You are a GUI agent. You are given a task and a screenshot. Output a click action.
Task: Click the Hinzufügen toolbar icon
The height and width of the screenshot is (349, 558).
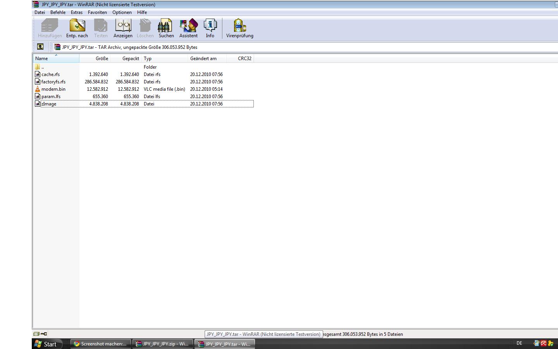click(x=50, y=28)
